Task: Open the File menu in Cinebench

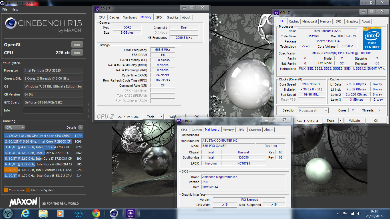Action: [x=5, y=9]
